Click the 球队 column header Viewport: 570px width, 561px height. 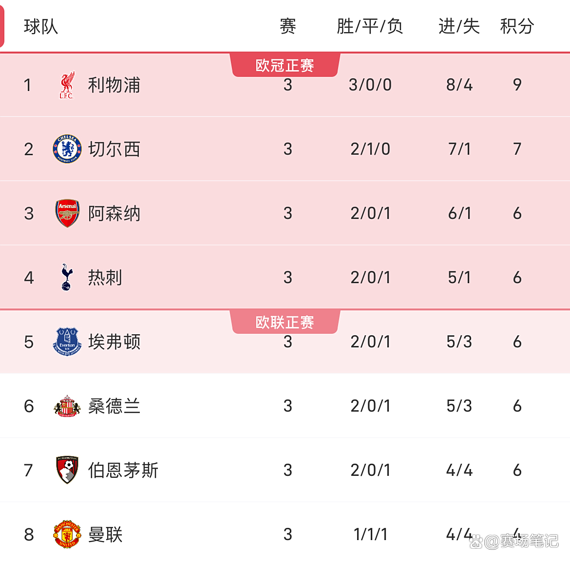point(41,26)
